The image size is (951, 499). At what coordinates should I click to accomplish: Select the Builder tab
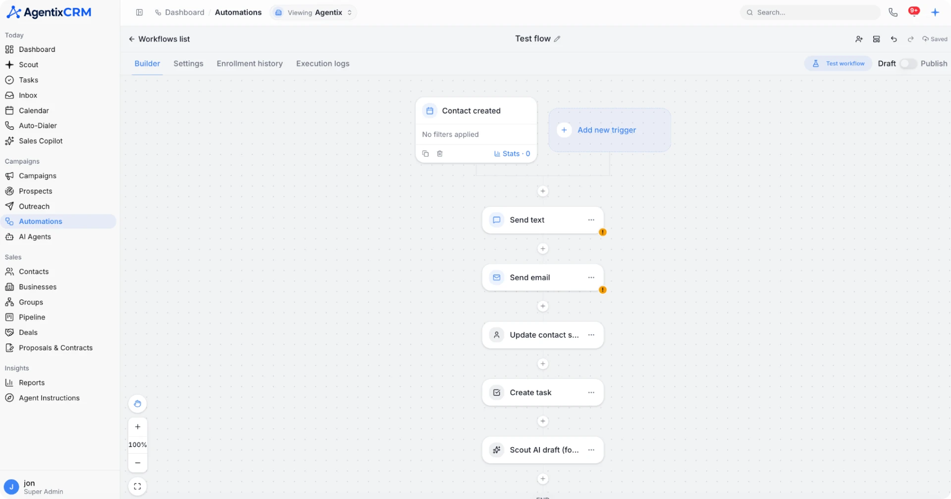pos(147,63)
